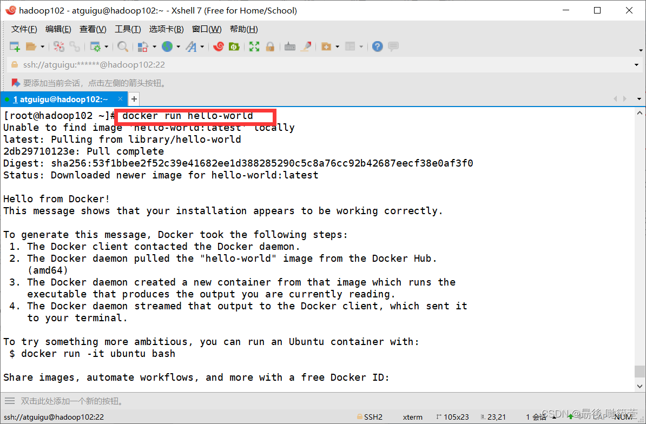Click the terminal scrollbar down arrow
This screenshot has height=424, width=646.
pos(640,386)
